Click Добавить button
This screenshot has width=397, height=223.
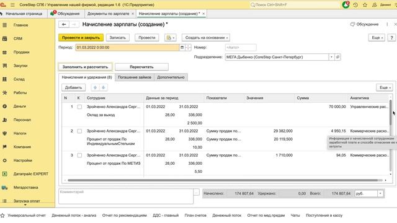[73, 87]
